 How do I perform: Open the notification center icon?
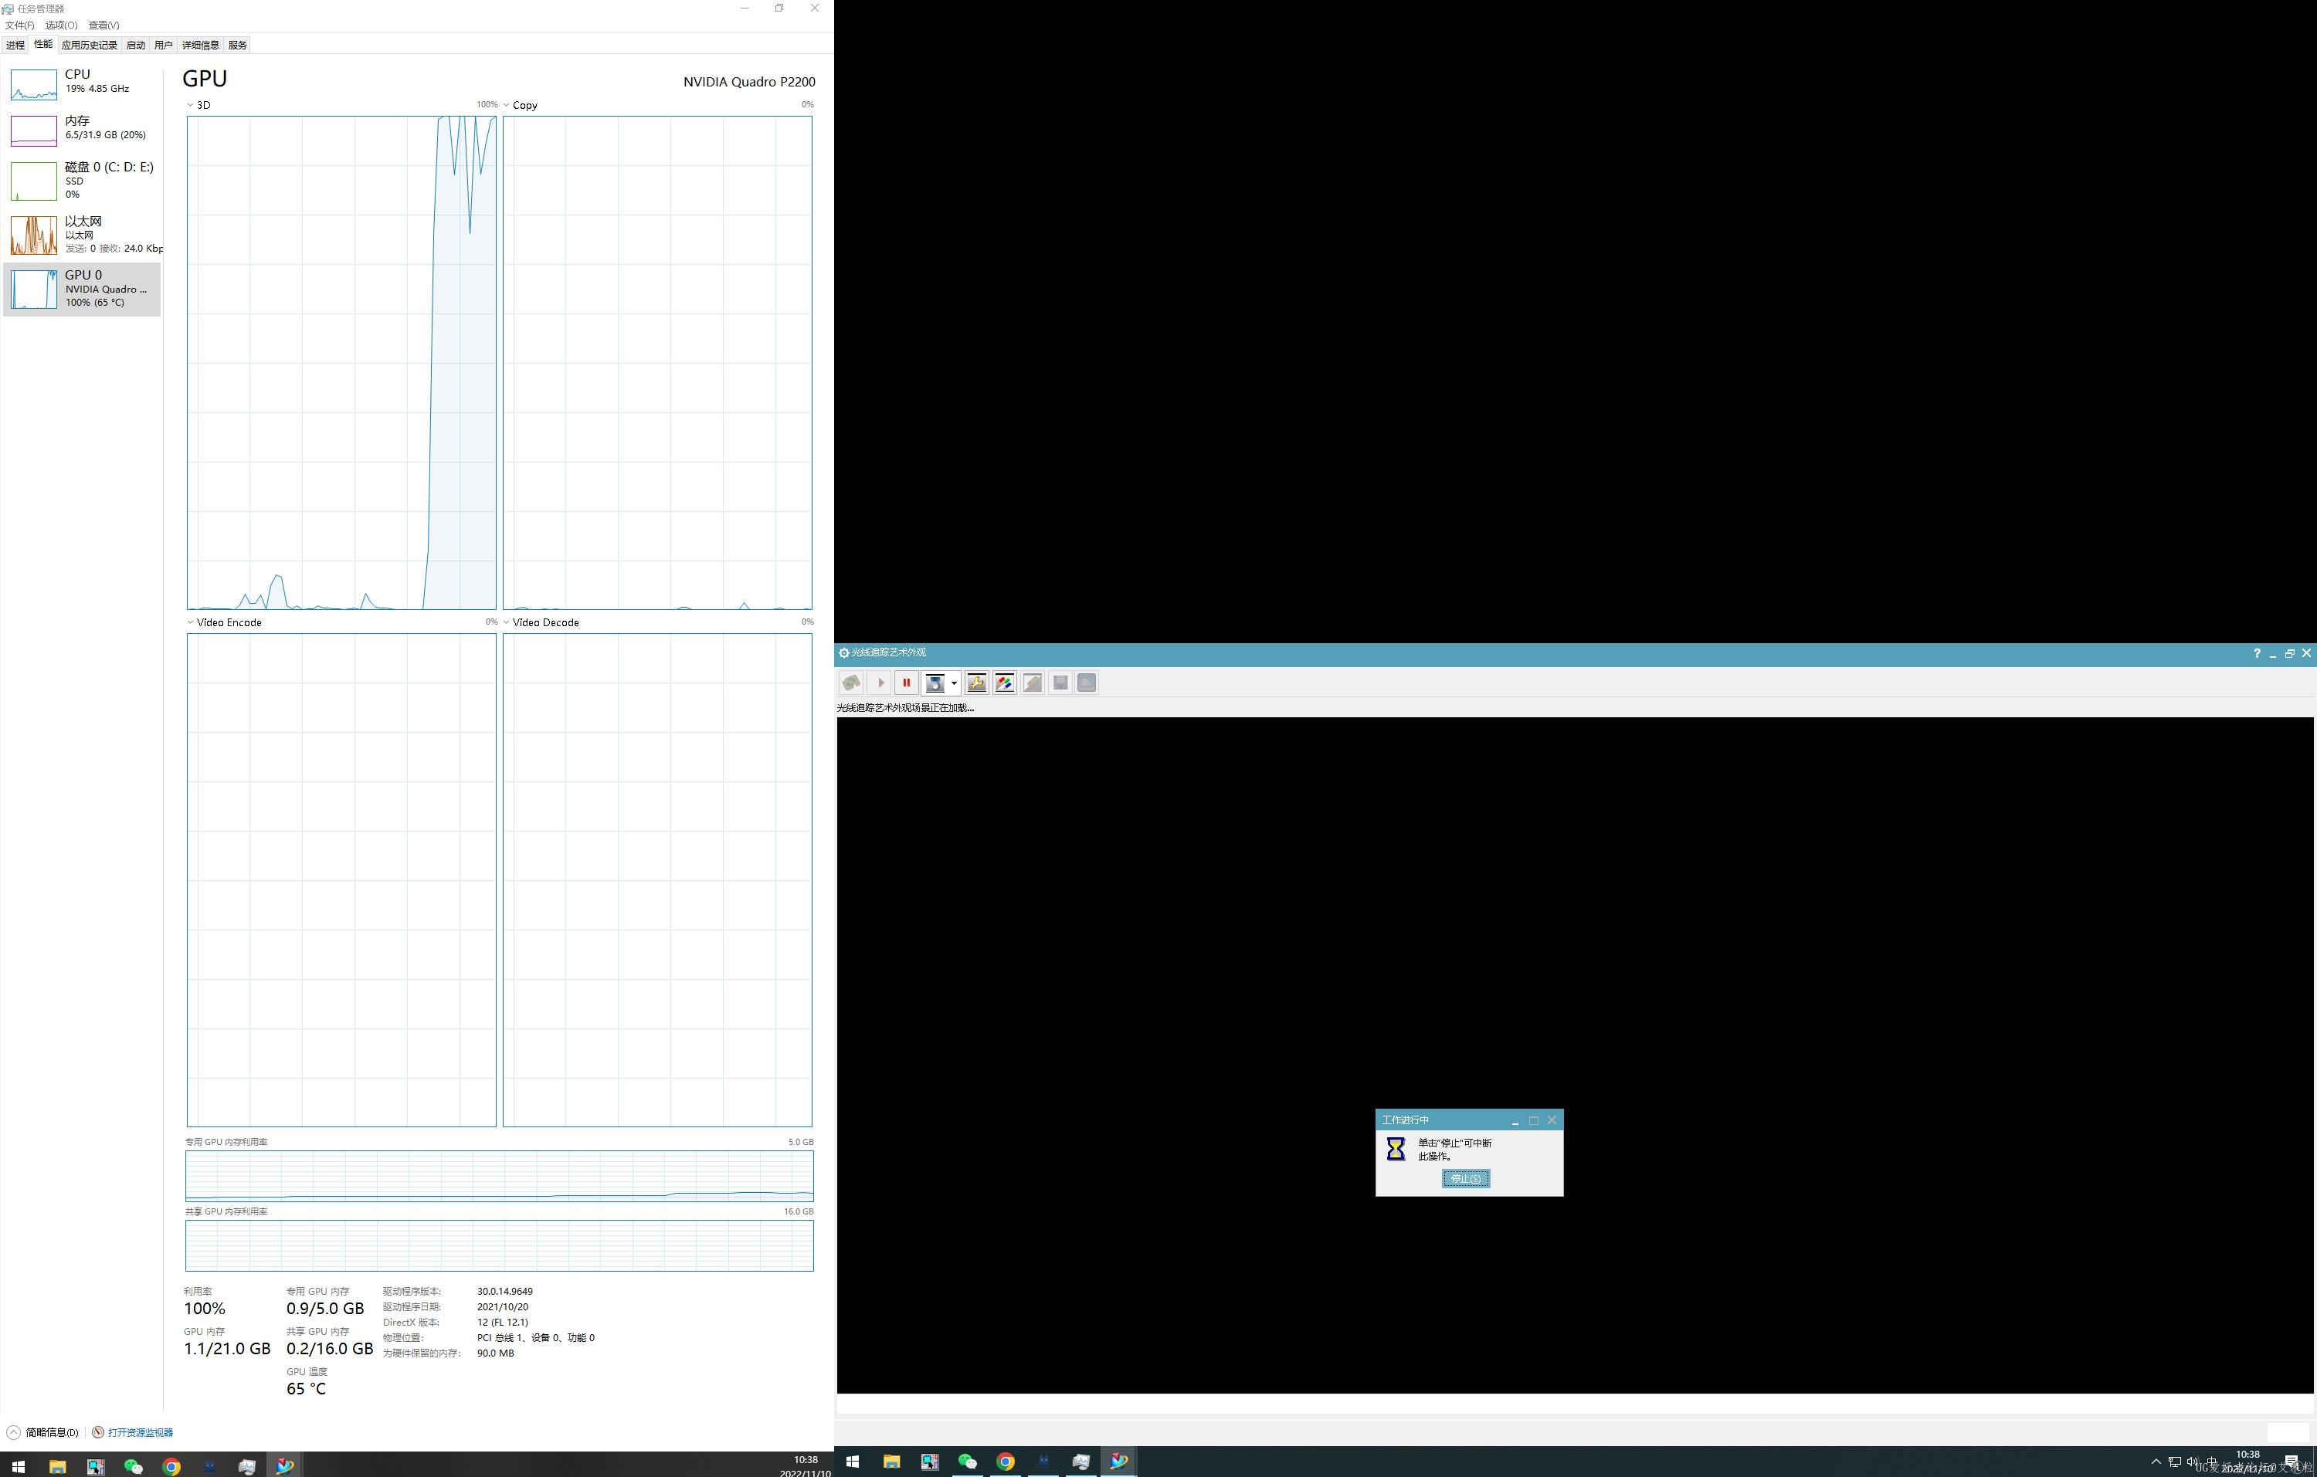tap(2292, 1462)
